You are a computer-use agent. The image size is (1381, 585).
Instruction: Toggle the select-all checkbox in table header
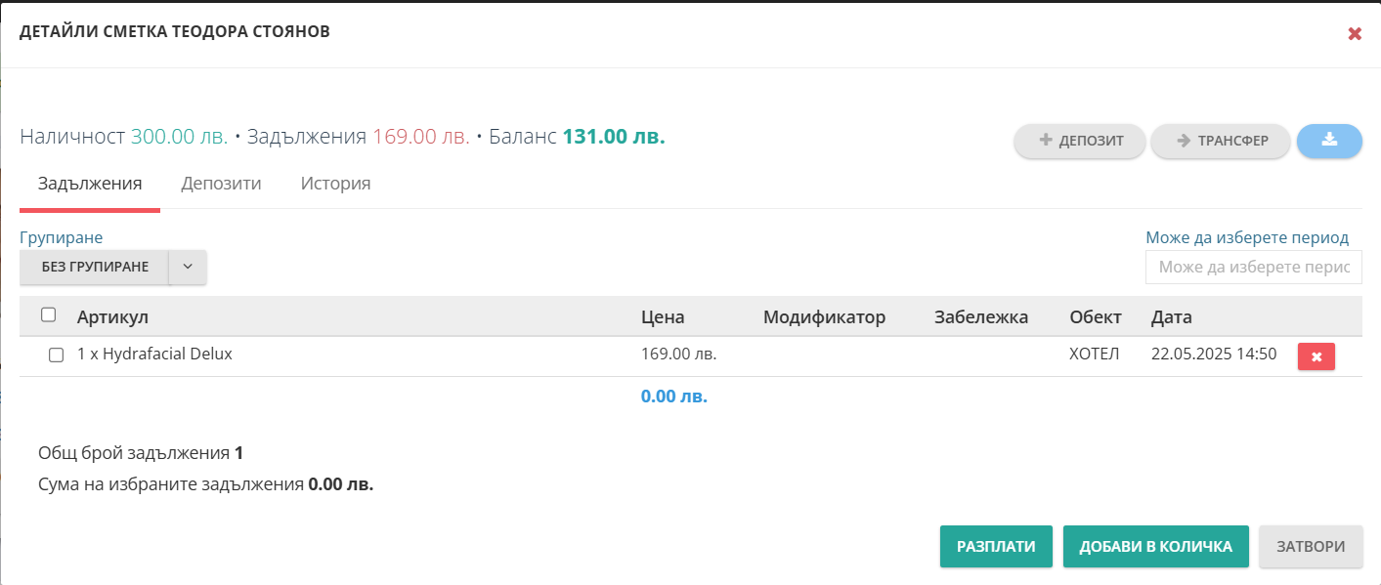click(48, 314)
